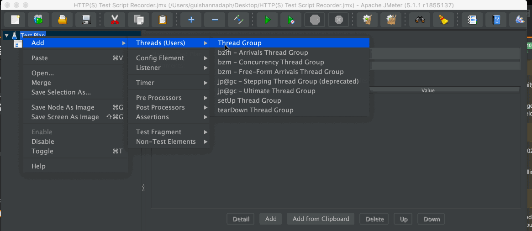Click the Cut scissors icon
This screenshot has width=532, height=231.
pos(115,20)
